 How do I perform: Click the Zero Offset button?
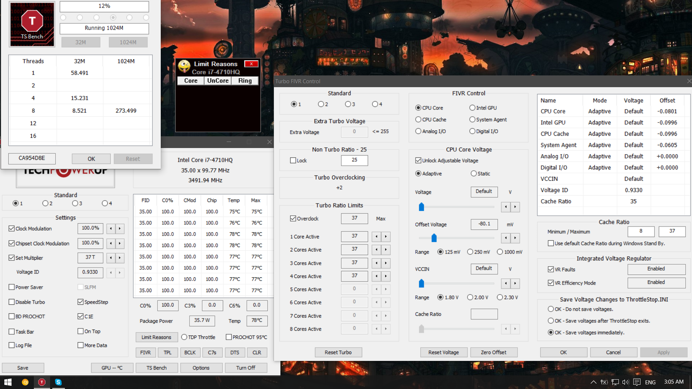click(x=493, y=352)
